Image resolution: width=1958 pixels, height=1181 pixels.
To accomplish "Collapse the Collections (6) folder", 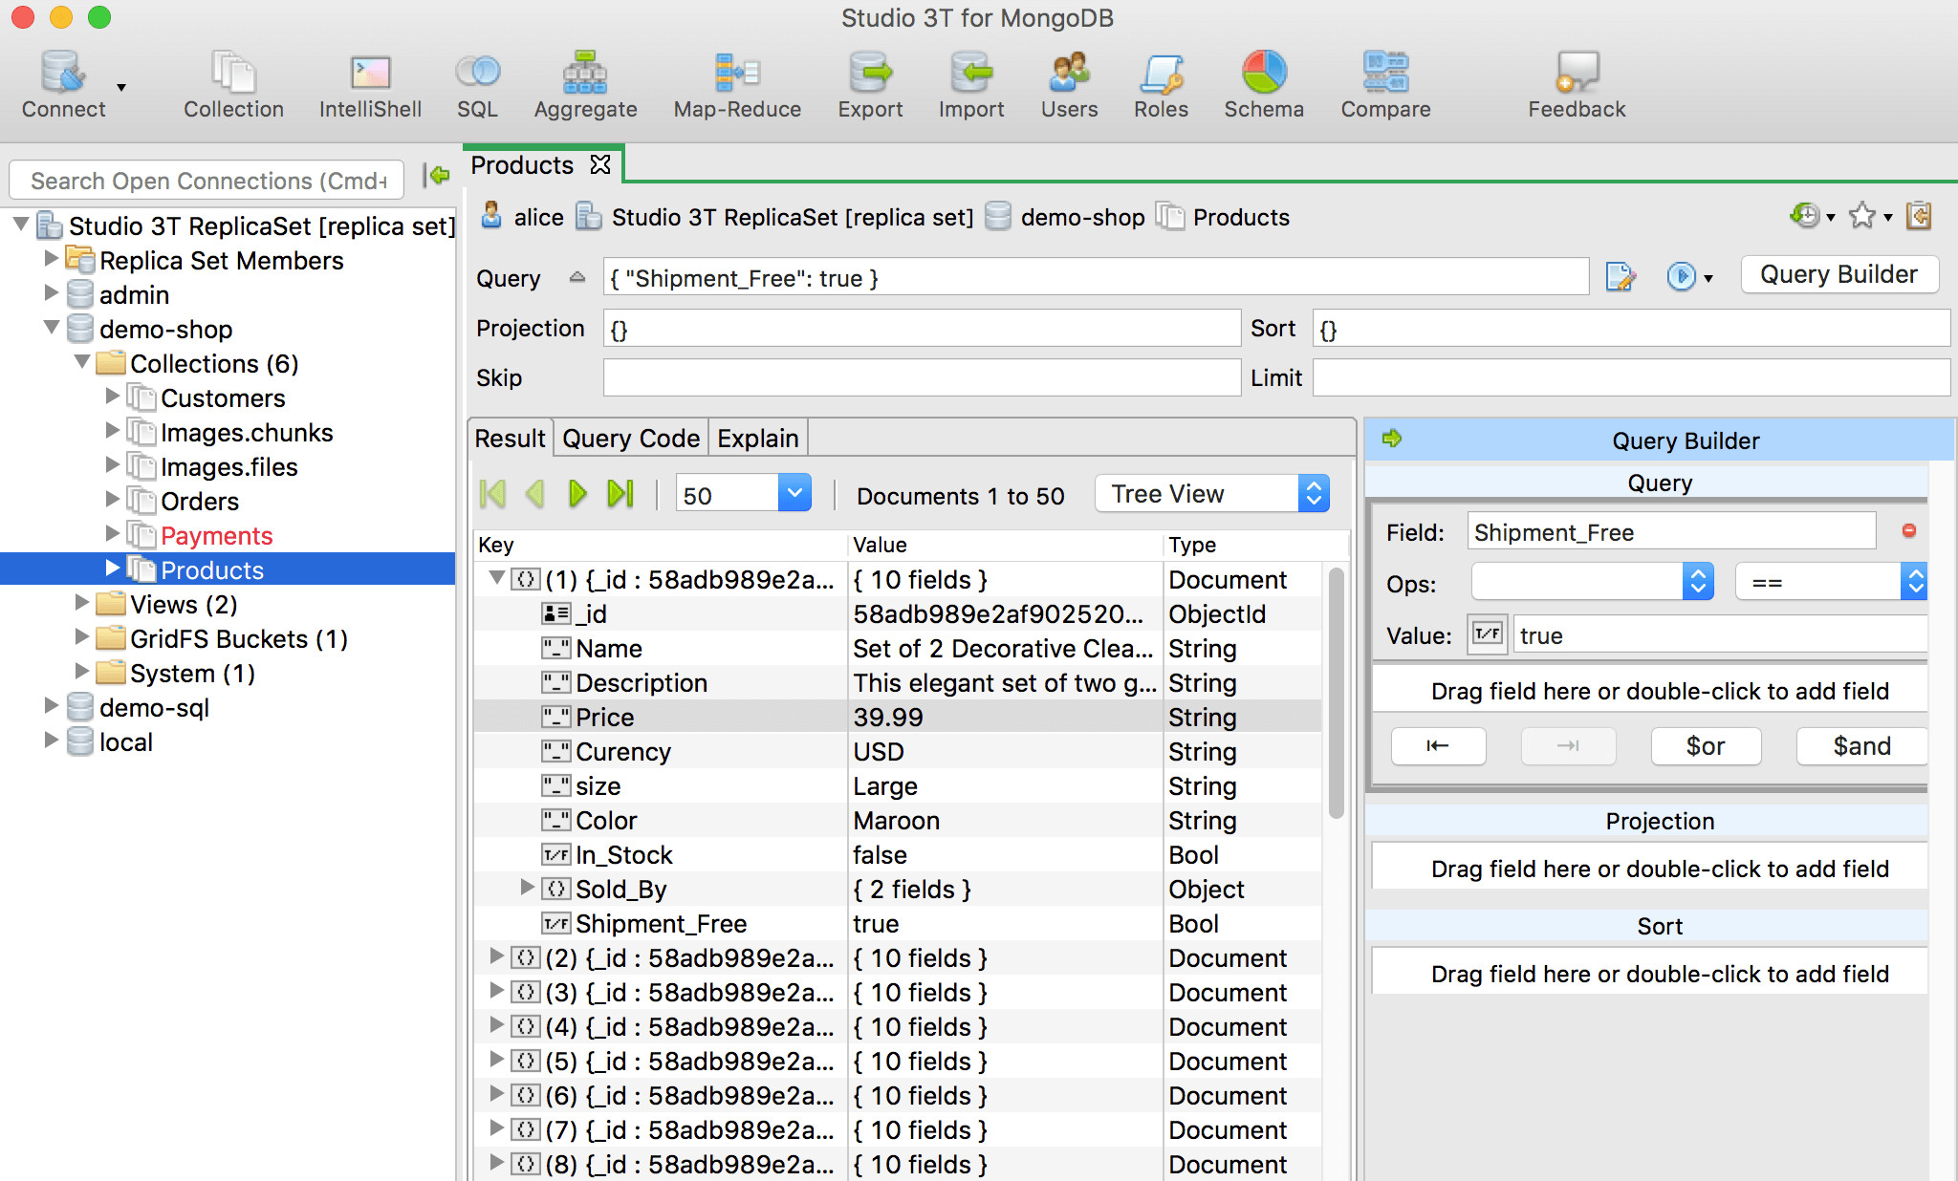I will pyautogui.click(x=82, y=362).
